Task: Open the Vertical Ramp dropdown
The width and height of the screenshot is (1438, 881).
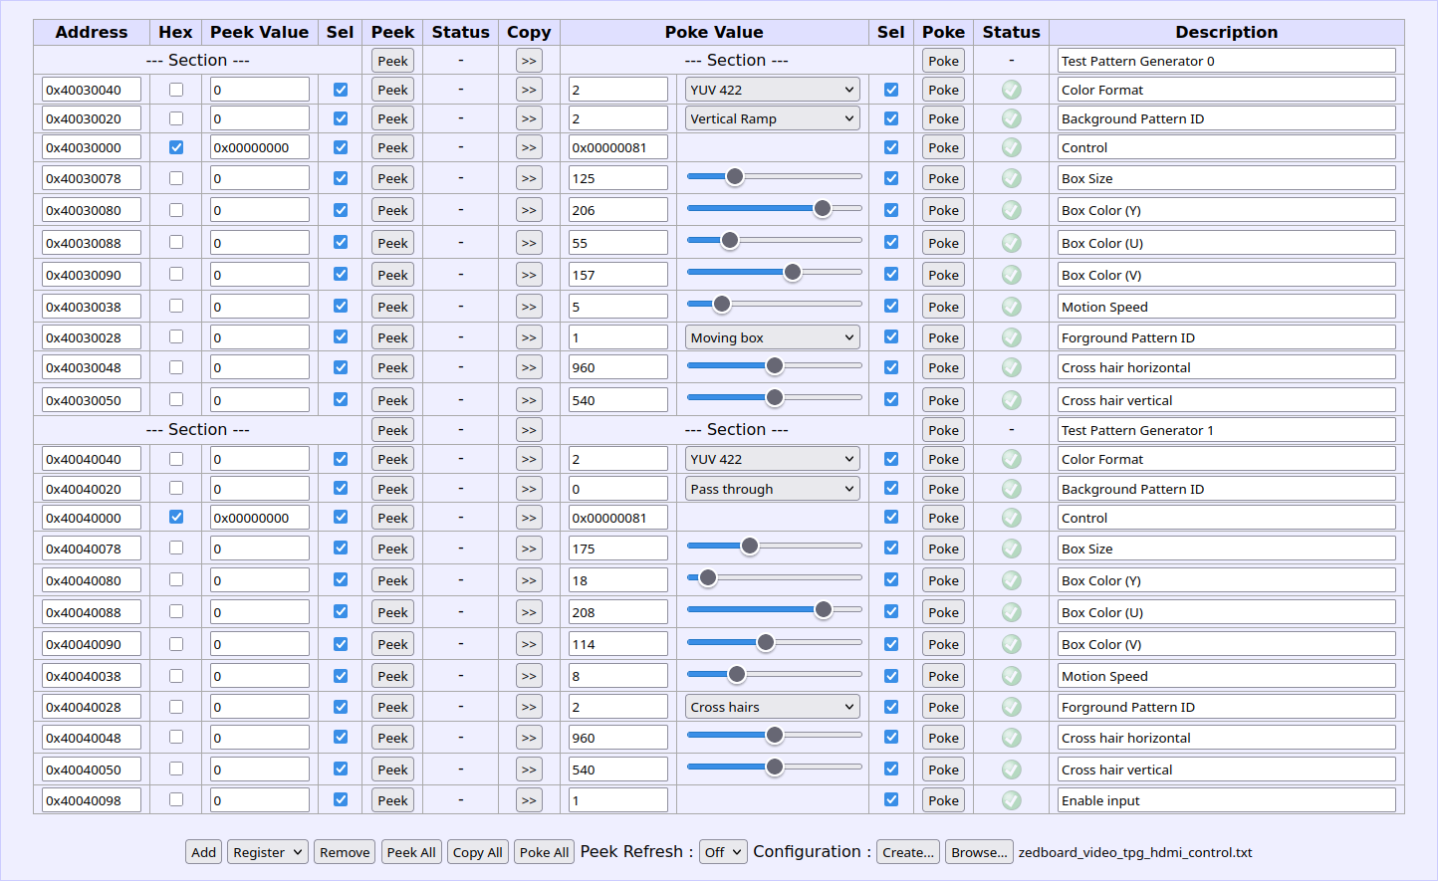Action: pos(772,118)
